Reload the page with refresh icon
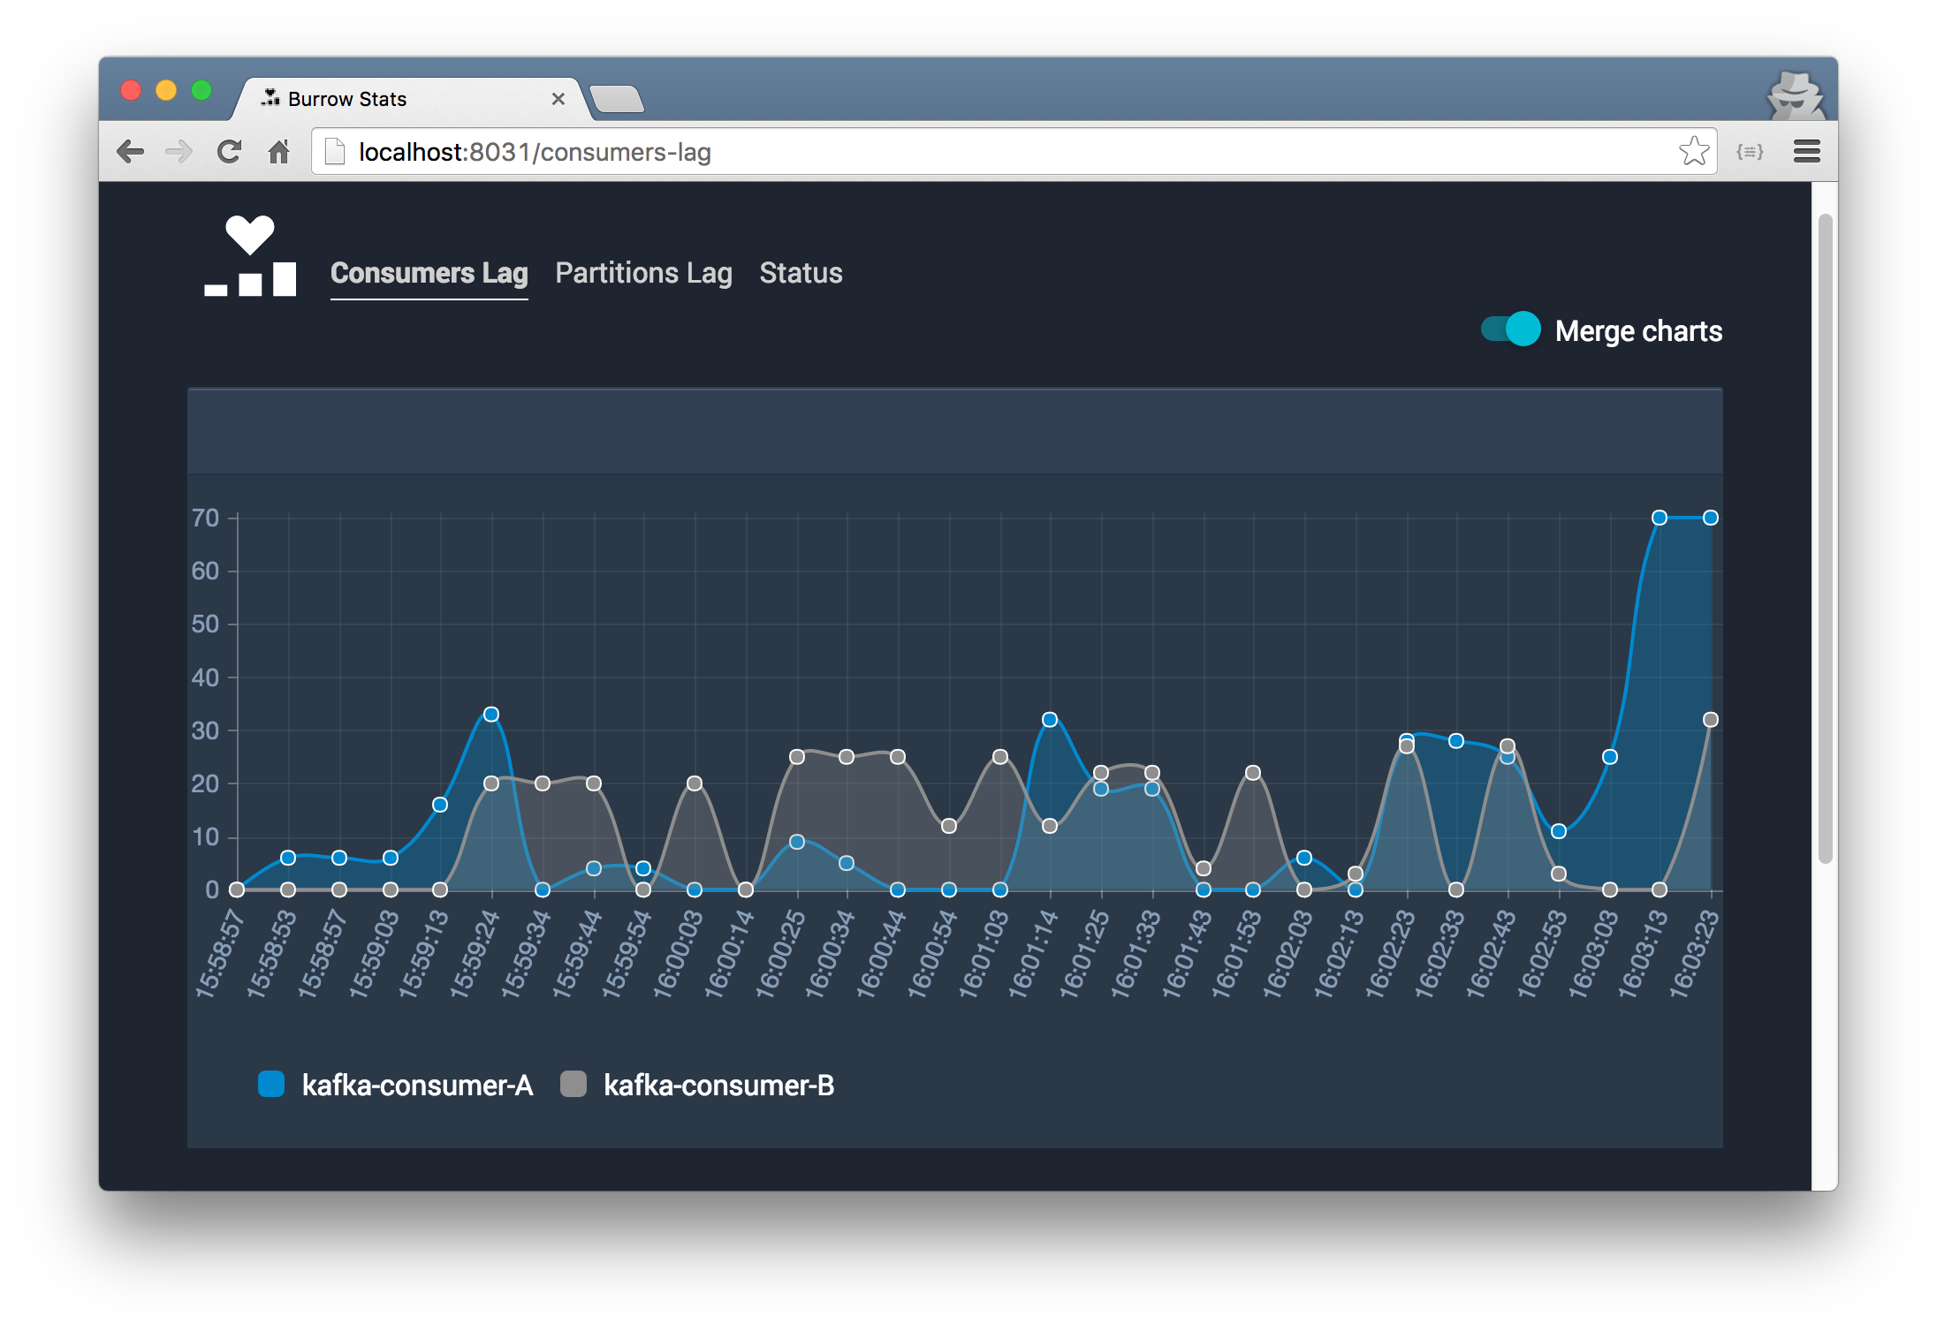The width and height of the screenshot is (1937, 1332). coord(229,152)
